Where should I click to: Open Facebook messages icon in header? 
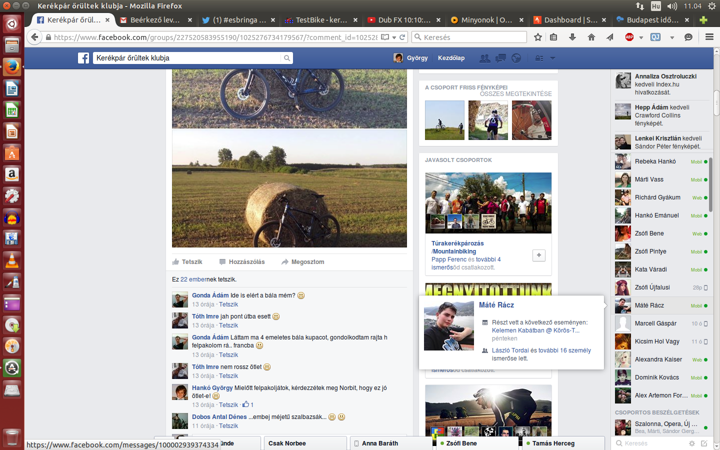(500, 58)
